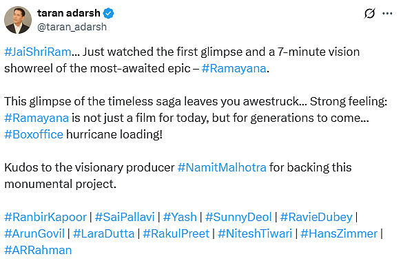This screenshot has height=263, width=403.
Task: Click #Ramayana hashtag after 'epic –'
Action: coord(234,68)
